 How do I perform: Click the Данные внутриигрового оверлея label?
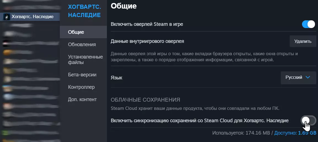[x=147, y=41]
